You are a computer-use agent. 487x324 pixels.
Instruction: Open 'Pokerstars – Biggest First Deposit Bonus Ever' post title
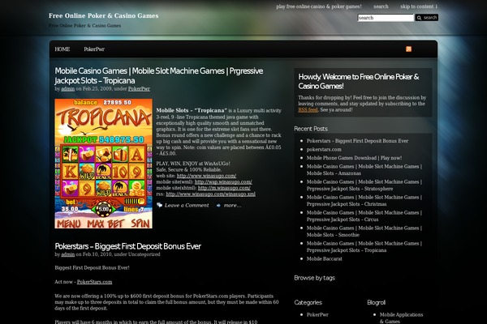click(x=127, y=246)
